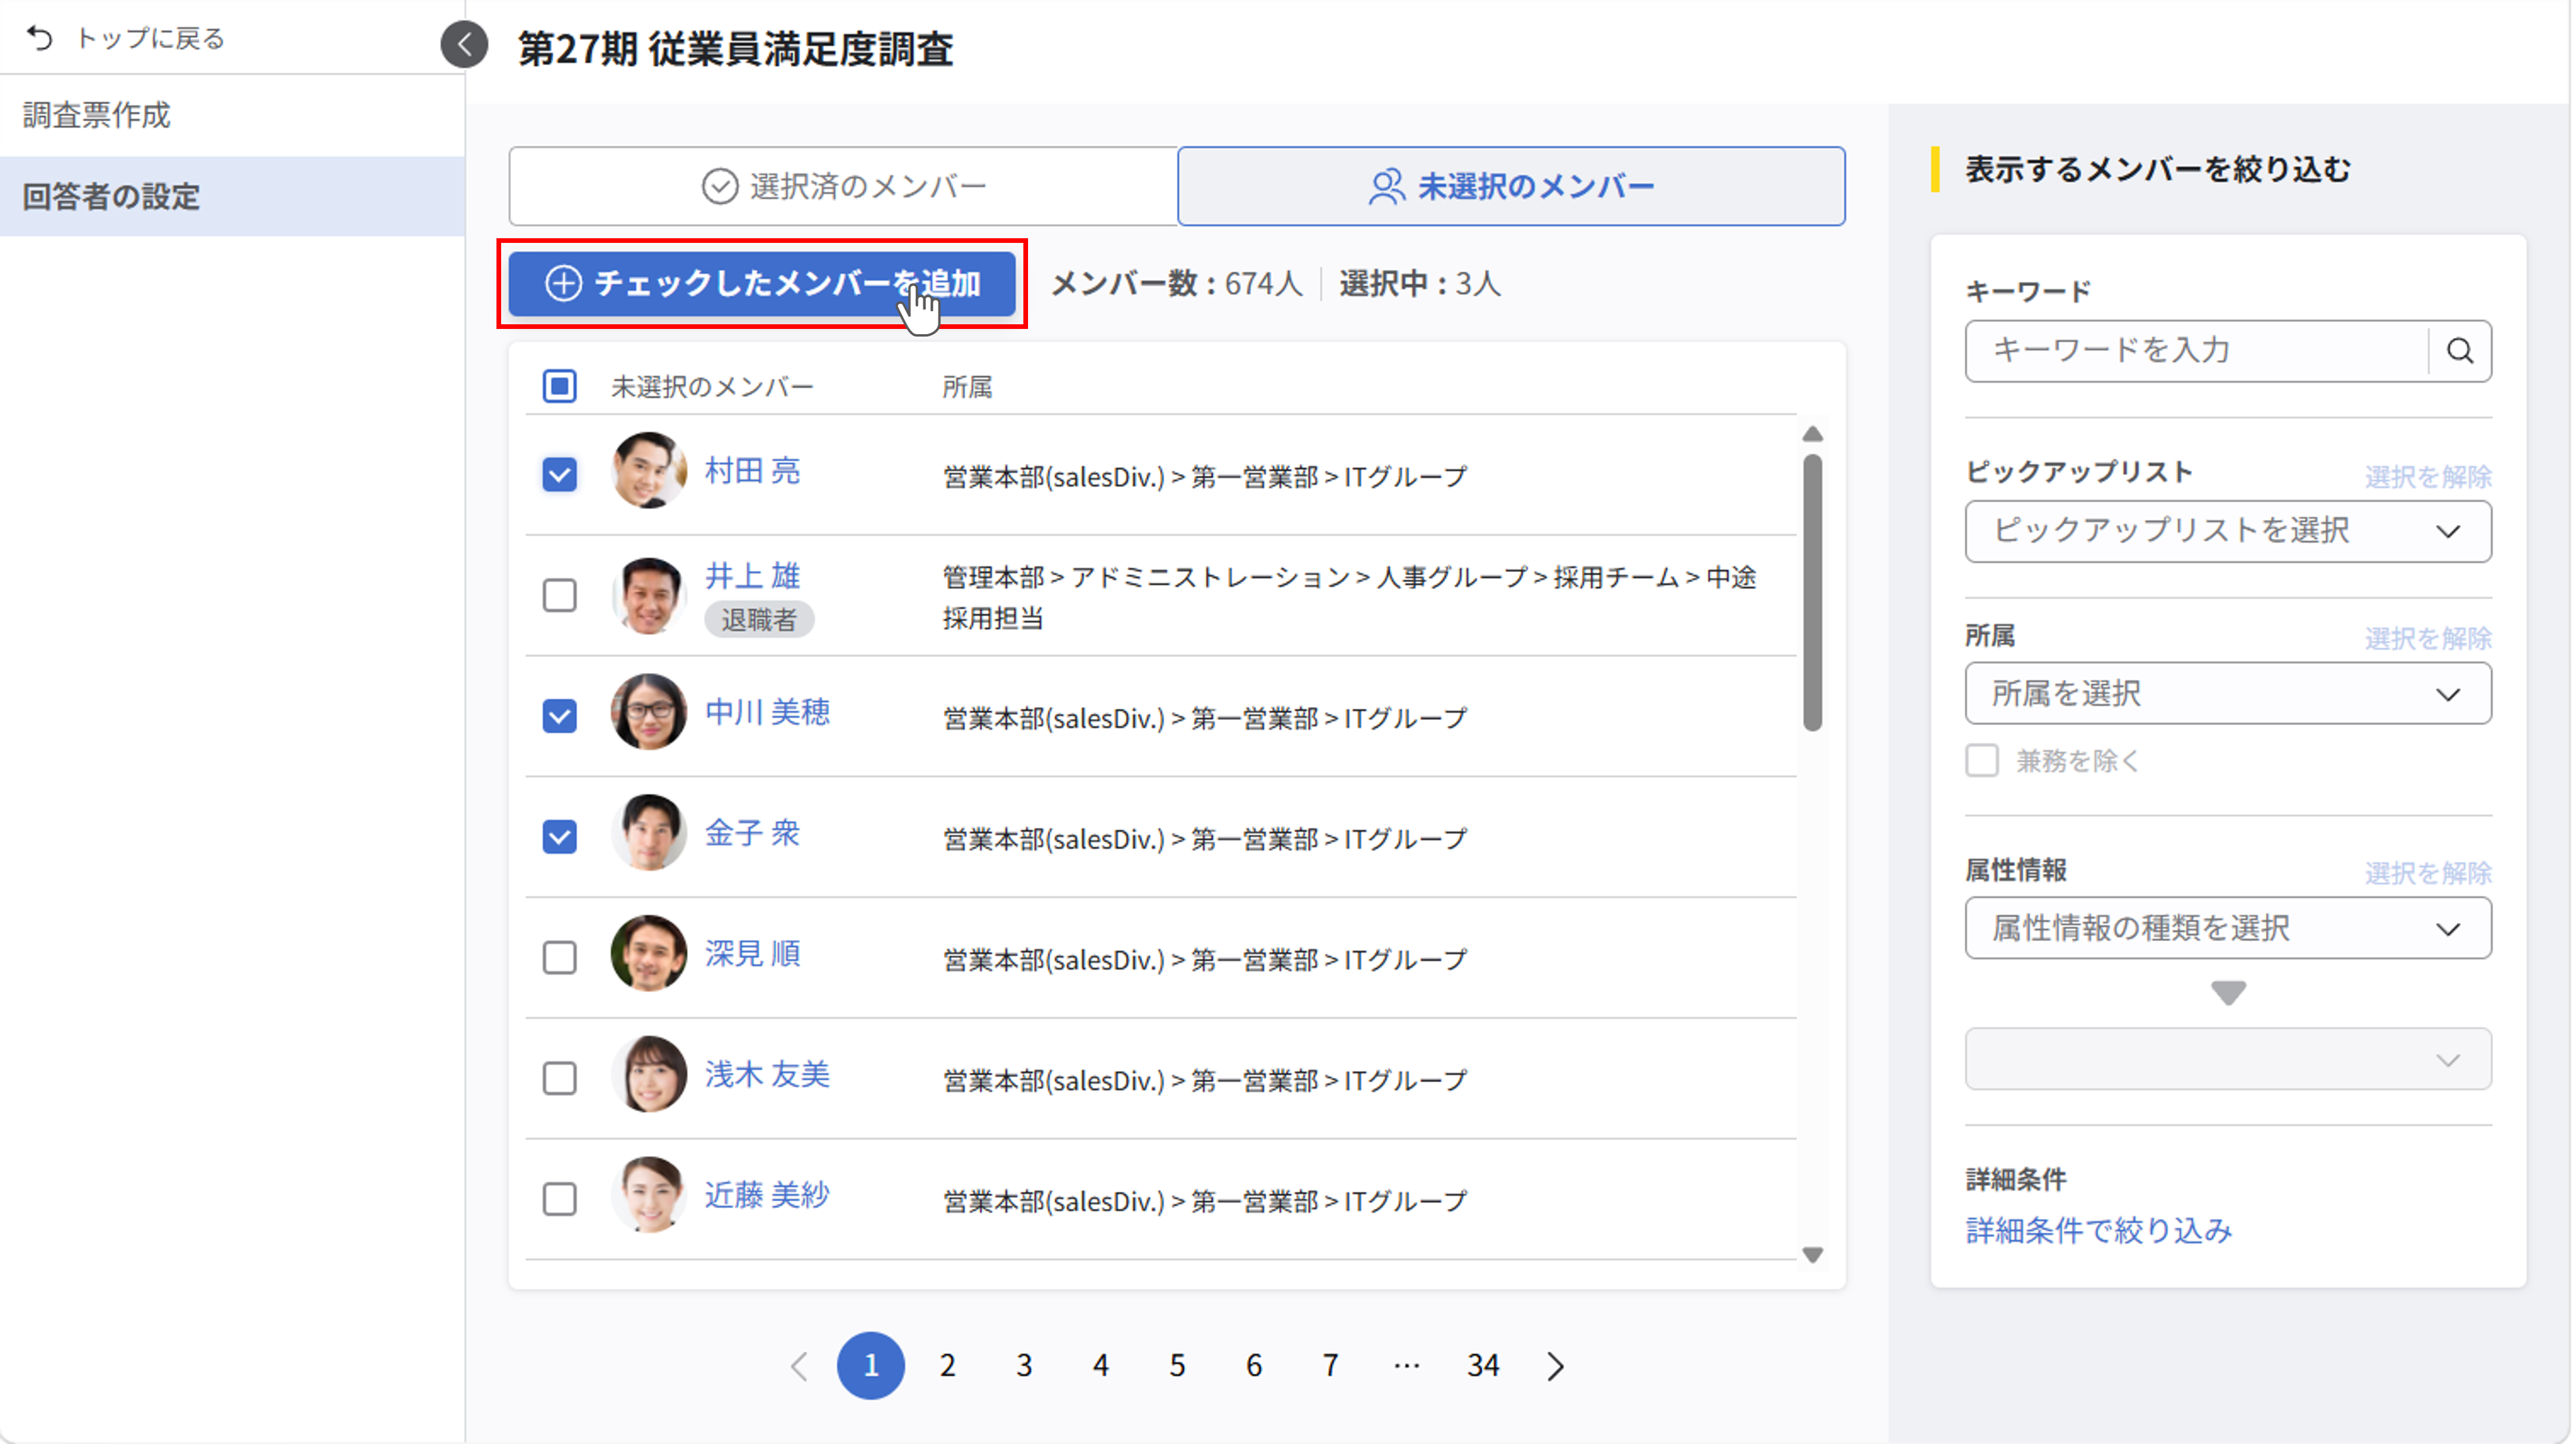Screen dimensions: 2576x1444
Task: Open 近藤 美紗 name link
Action: click(767, 1196)
